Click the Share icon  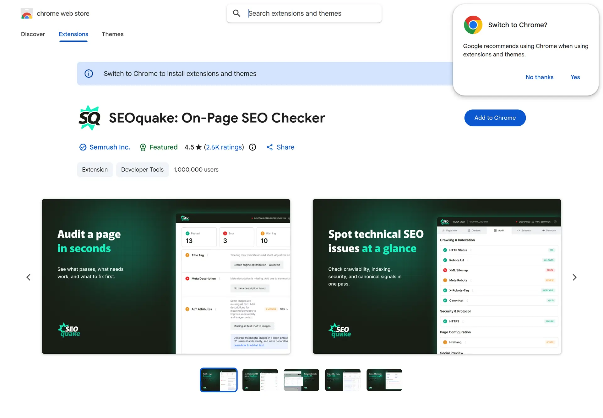click(269, 147)
